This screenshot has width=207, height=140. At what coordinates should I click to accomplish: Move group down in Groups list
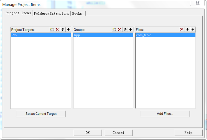pos(131,29)
